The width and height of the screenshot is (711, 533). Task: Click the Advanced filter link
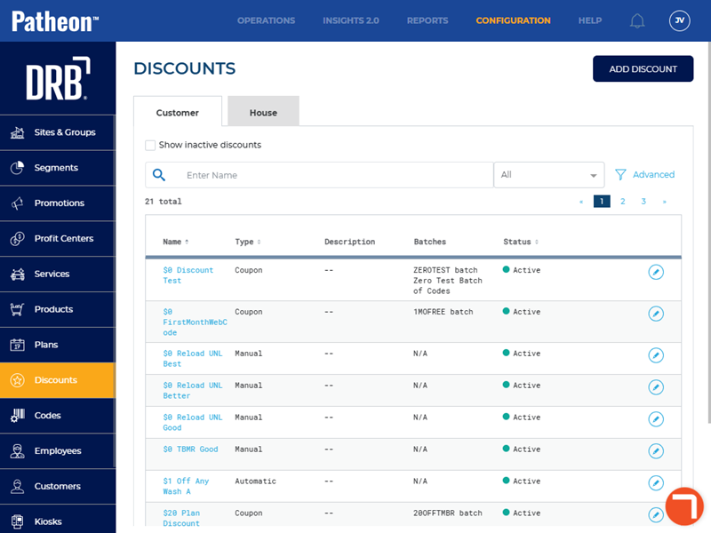click(x=653, y=174)
